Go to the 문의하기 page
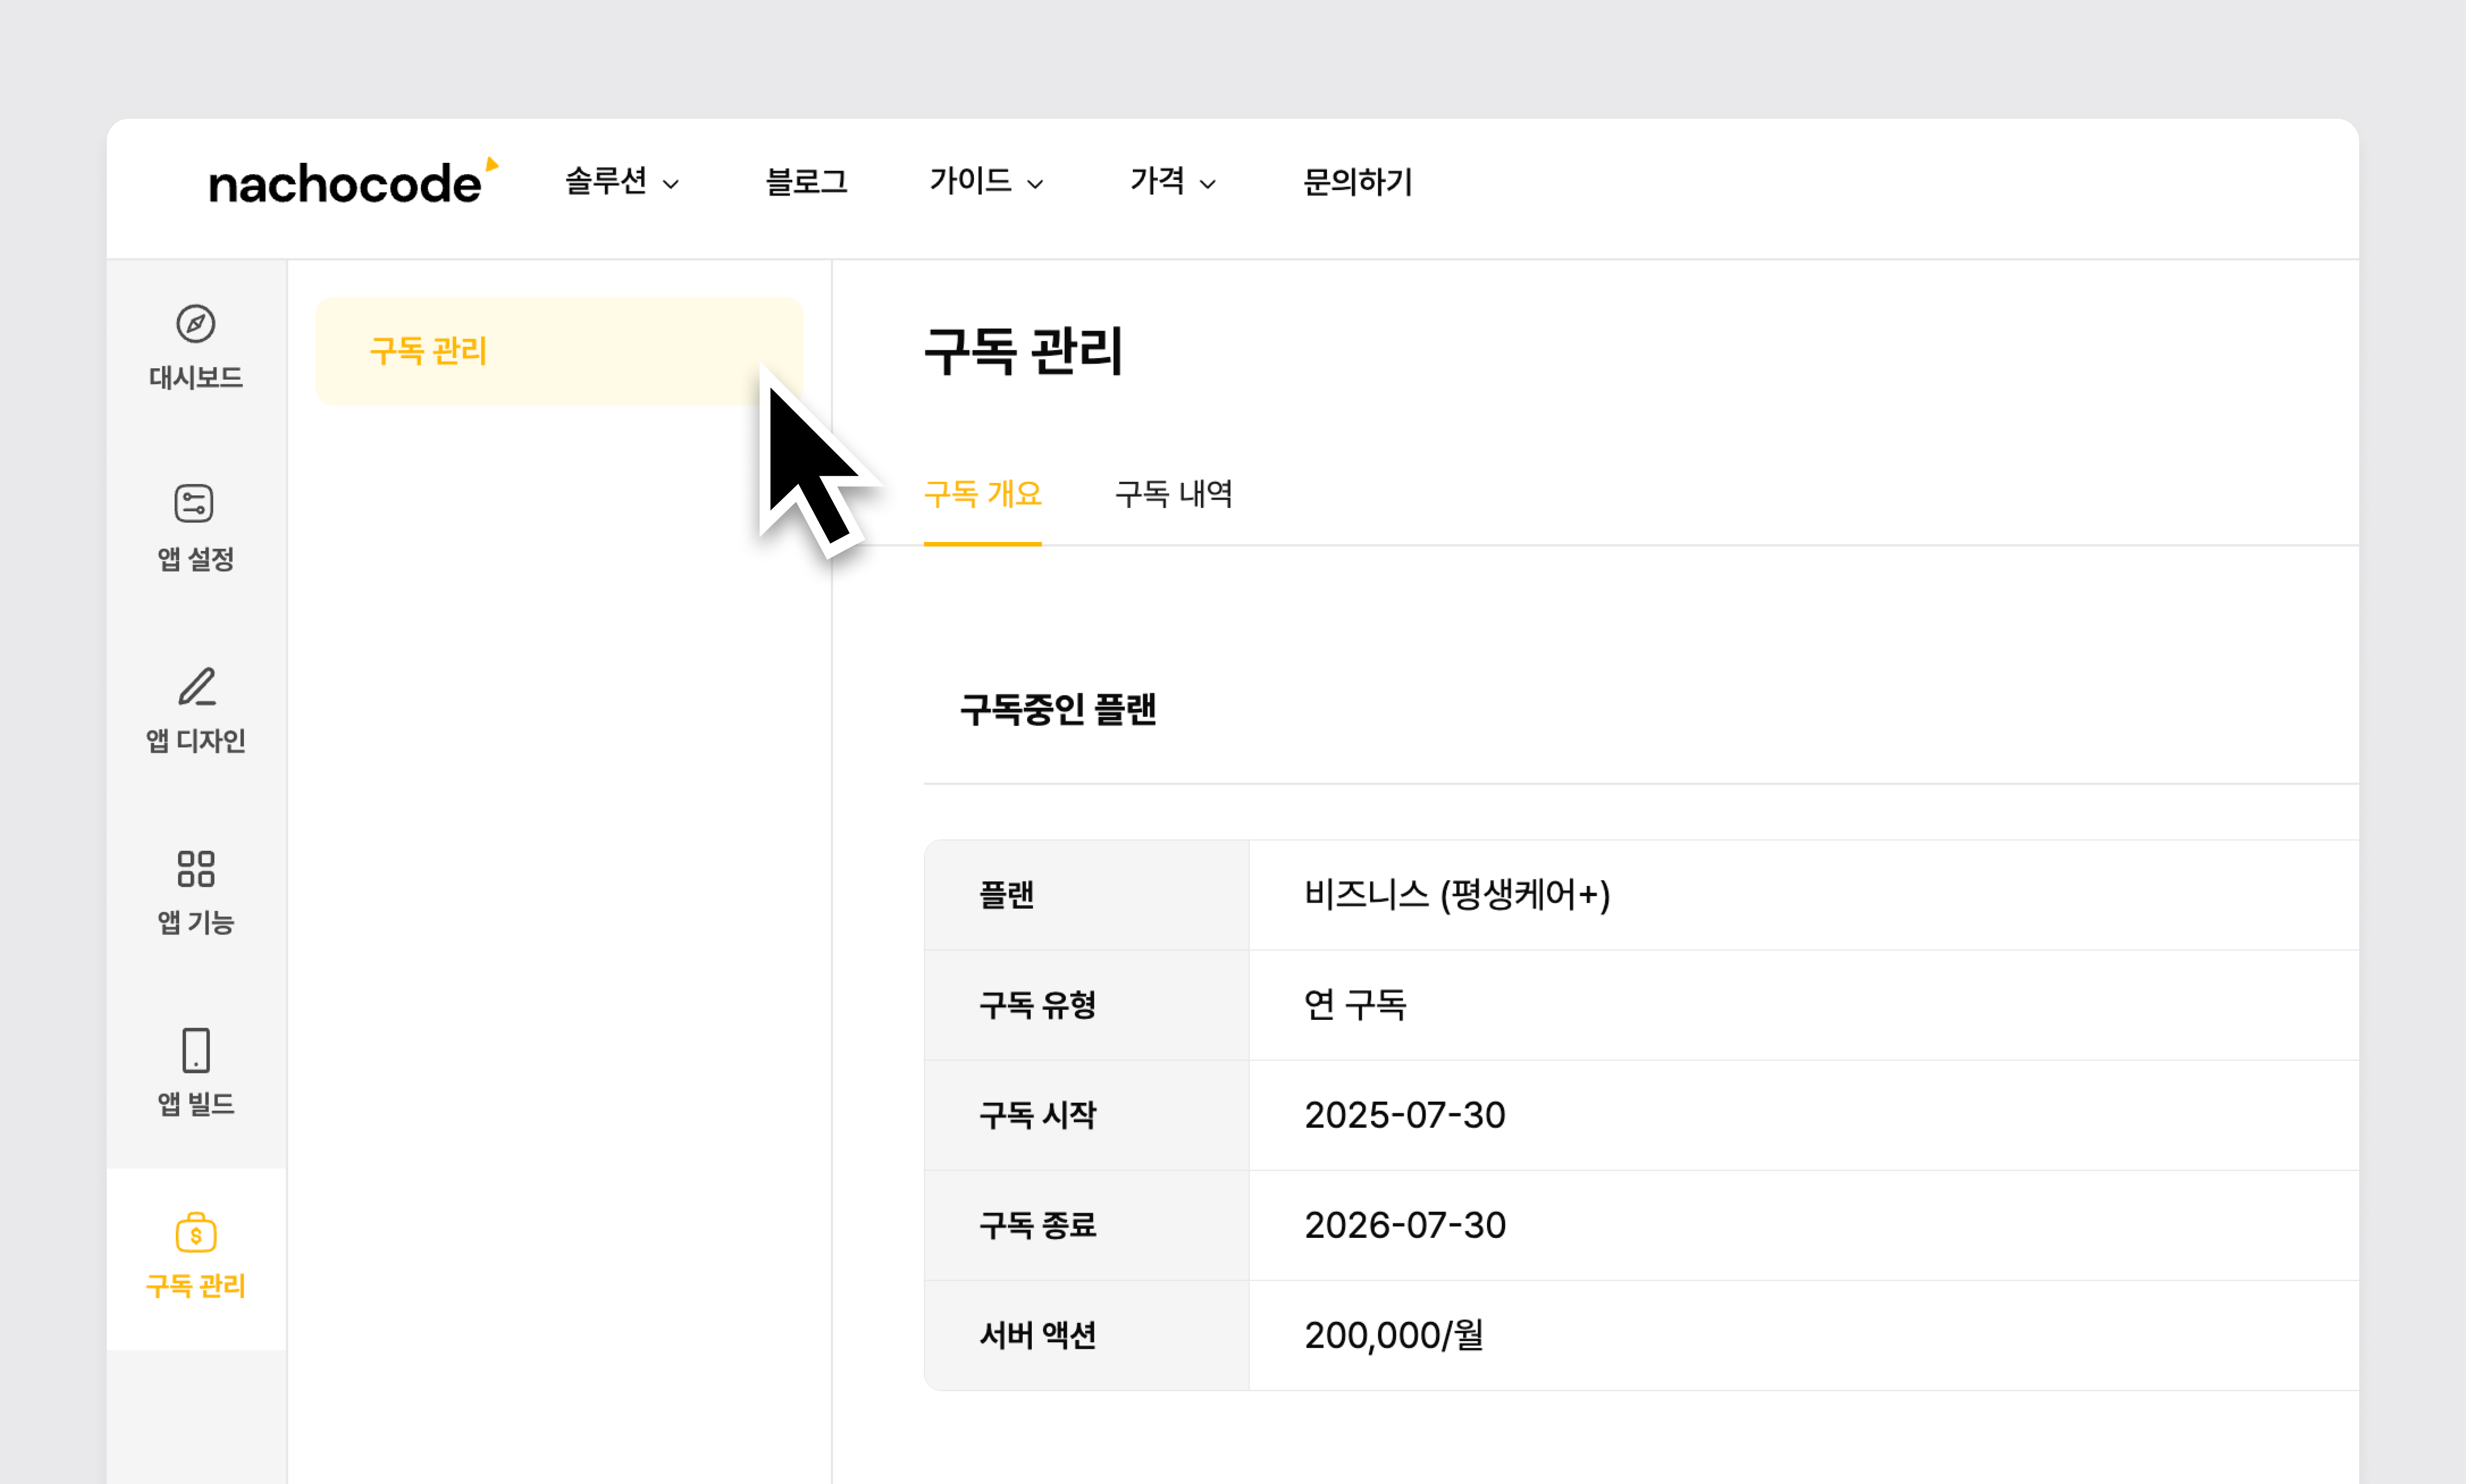The image size is (2466, 1484). 1357,182
